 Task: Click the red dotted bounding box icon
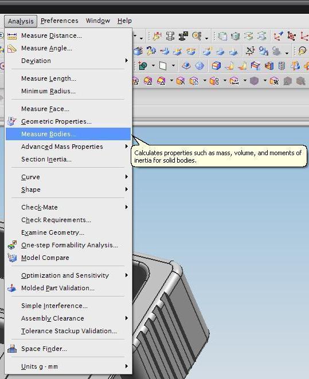(x=292, y=36)
